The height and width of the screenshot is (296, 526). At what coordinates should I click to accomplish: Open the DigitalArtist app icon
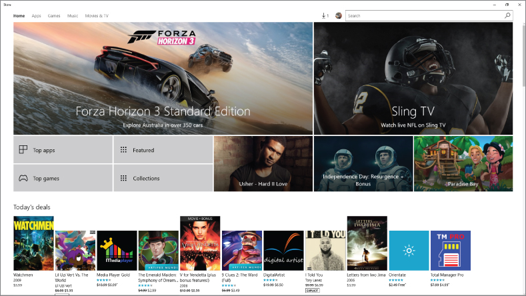pyautogui.click(x=283, y=251)
